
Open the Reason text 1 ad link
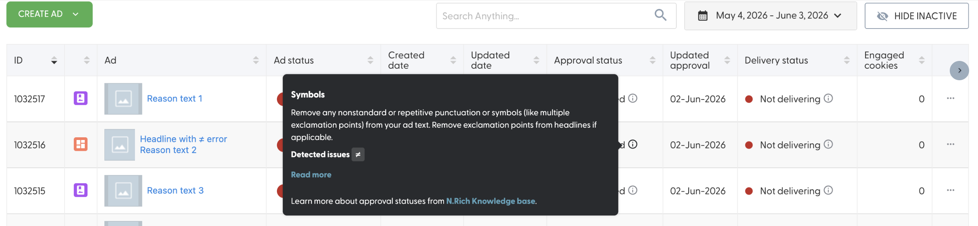tap(174, 99)
